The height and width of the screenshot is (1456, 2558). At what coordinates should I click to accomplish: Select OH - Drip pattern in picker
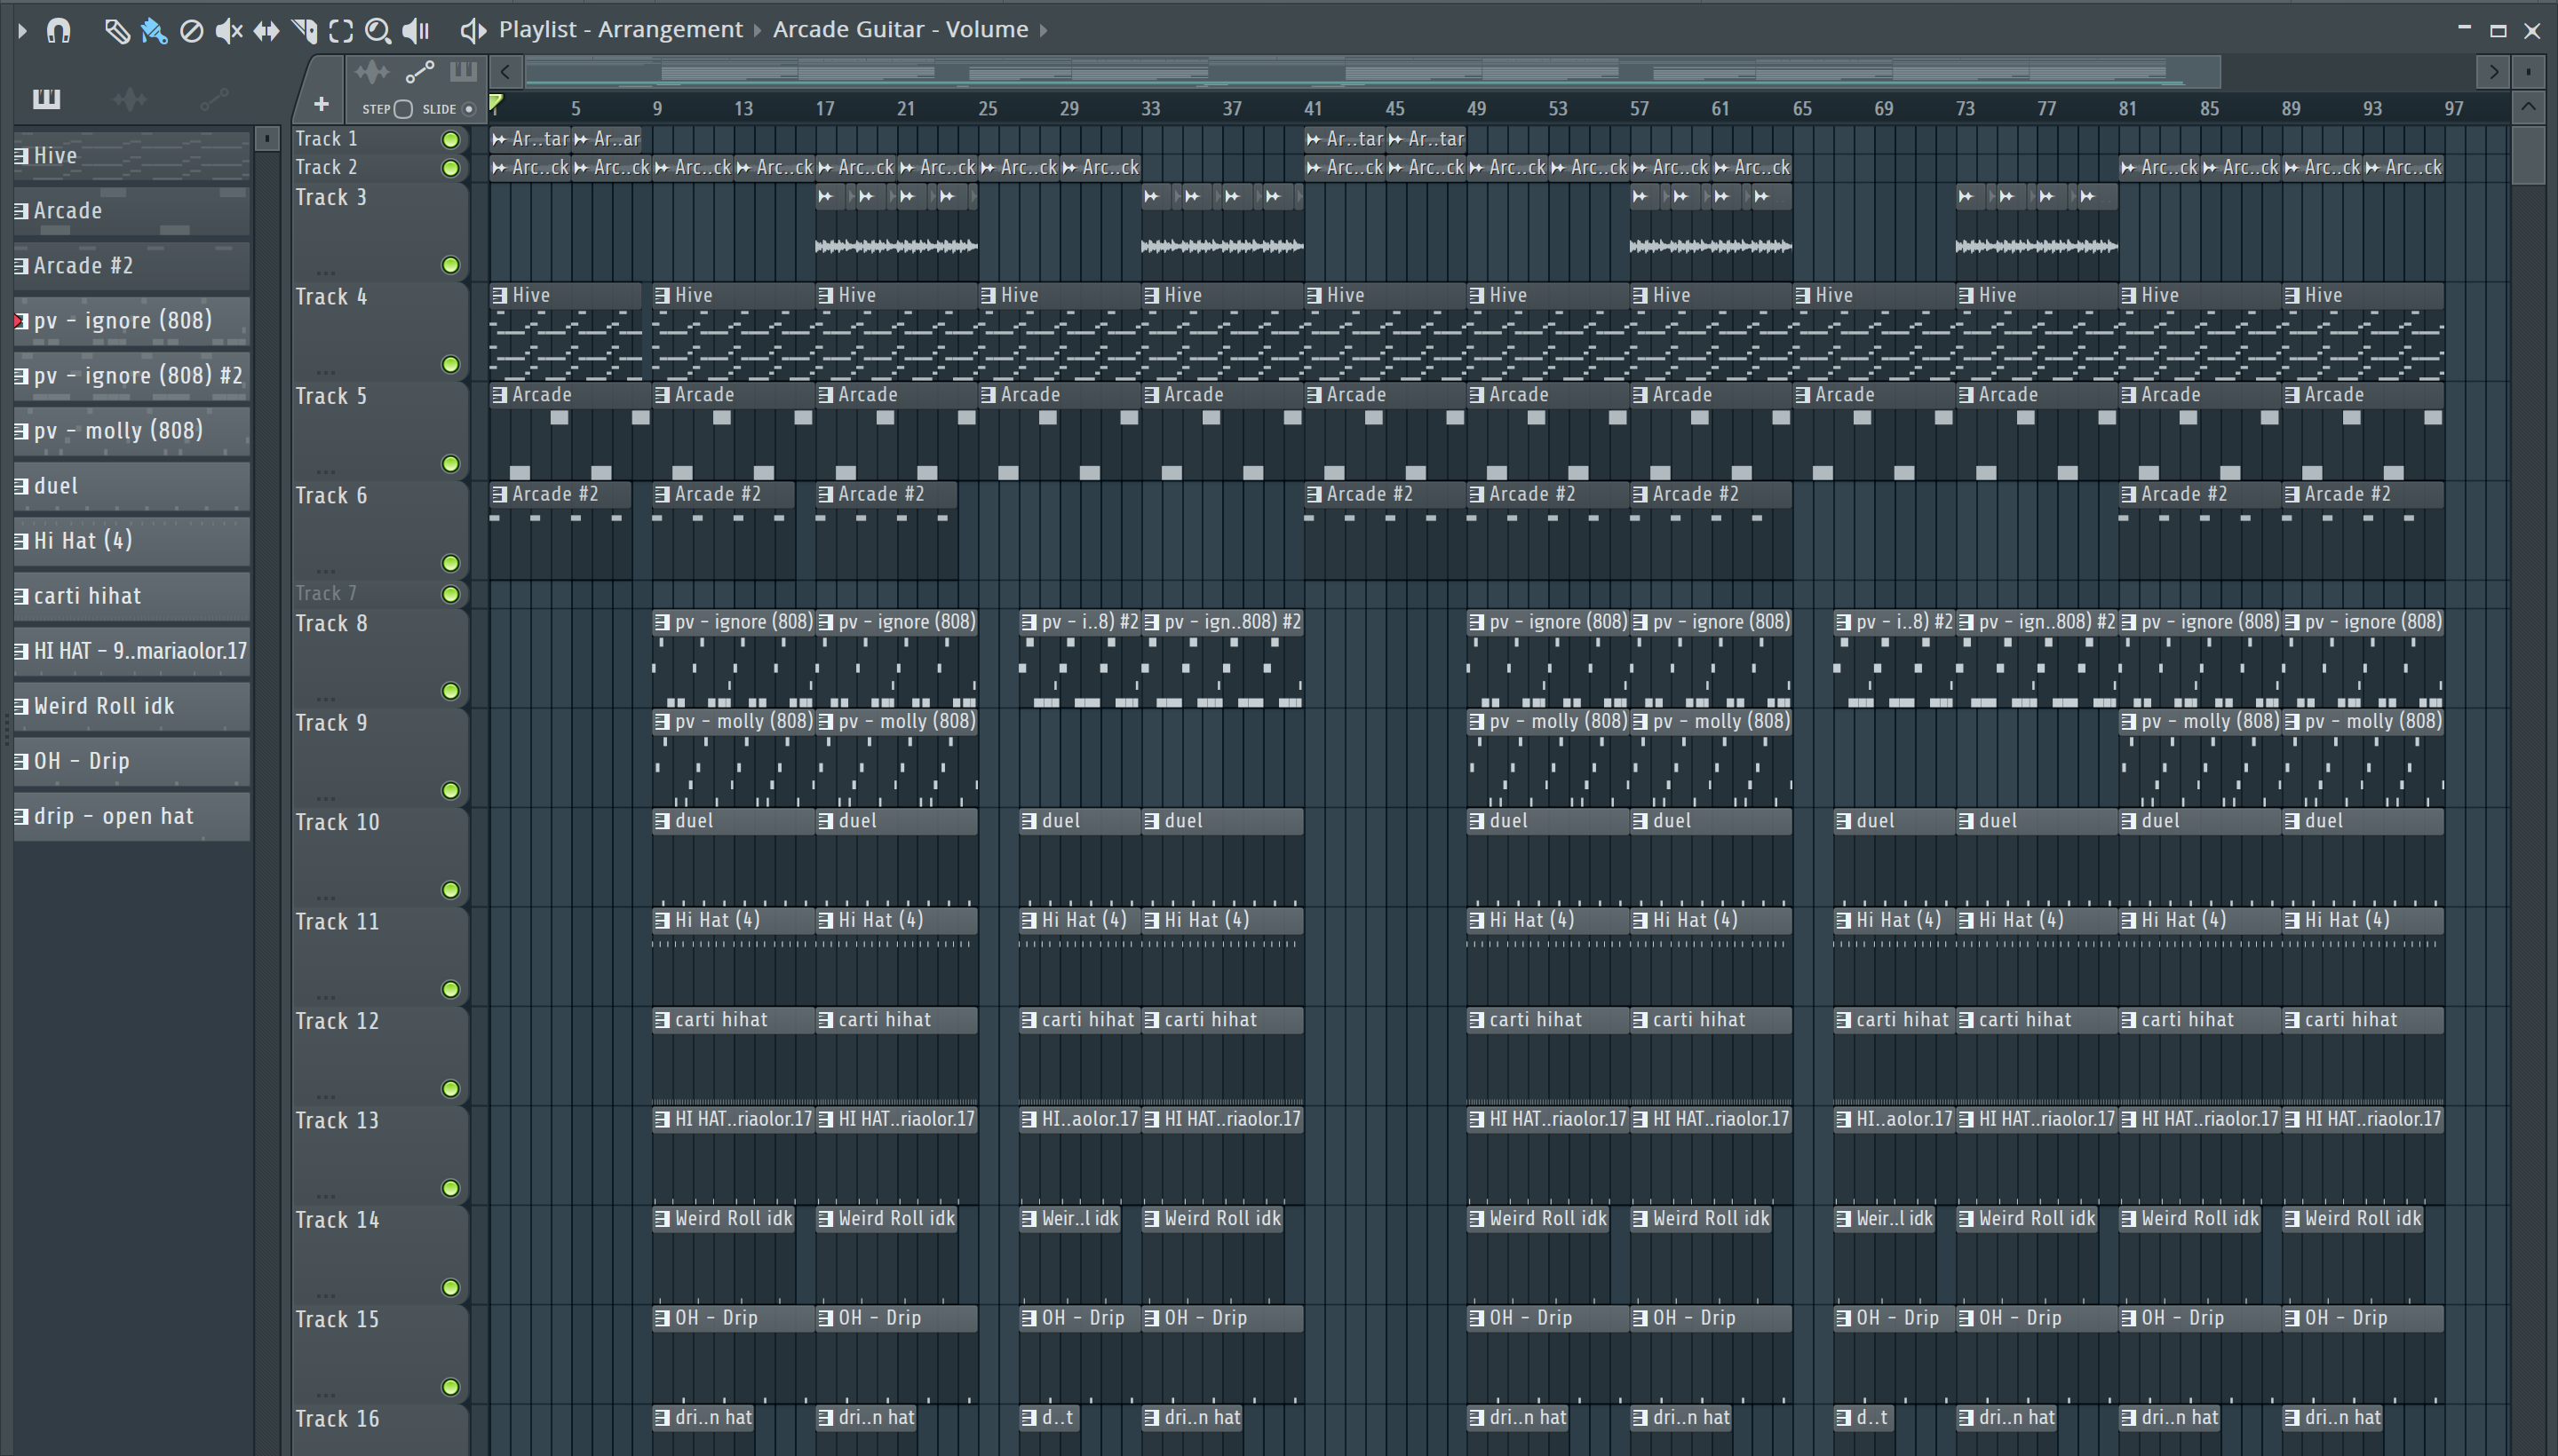click(x=132, y=761)
